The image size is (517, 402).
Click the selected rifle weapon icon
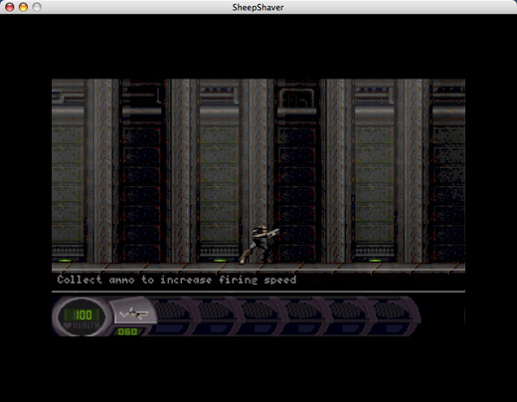[x=134, y=313]
